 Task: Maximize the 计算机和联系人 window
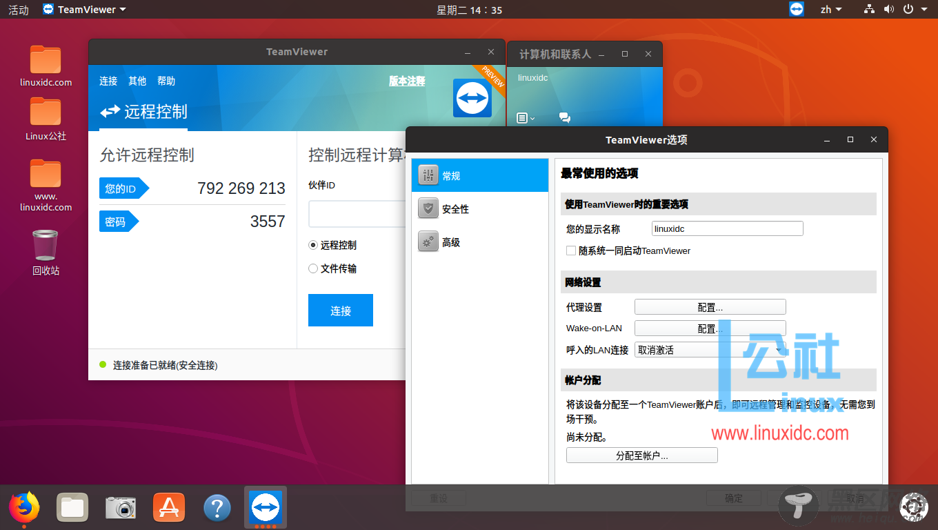point(625,54)
